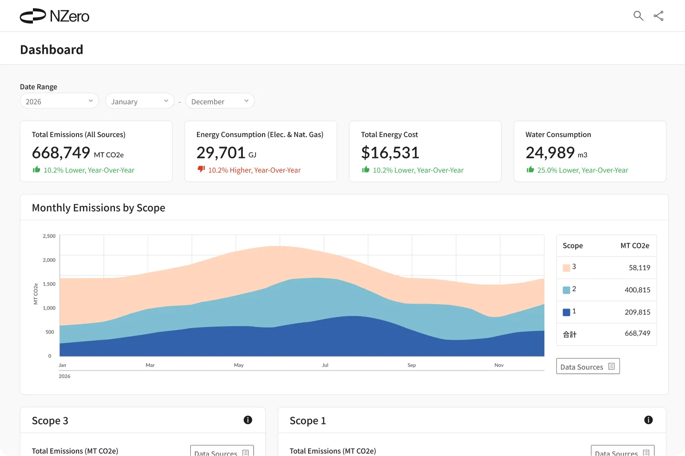Click the share icon in header
This screenshot has width=685, height=456.
658,16
